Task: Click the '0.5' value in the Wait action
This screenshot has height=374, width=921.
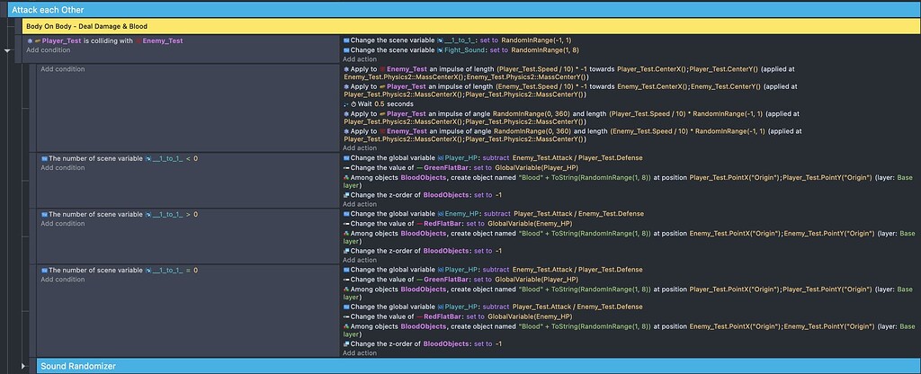Action: [379, 104]
